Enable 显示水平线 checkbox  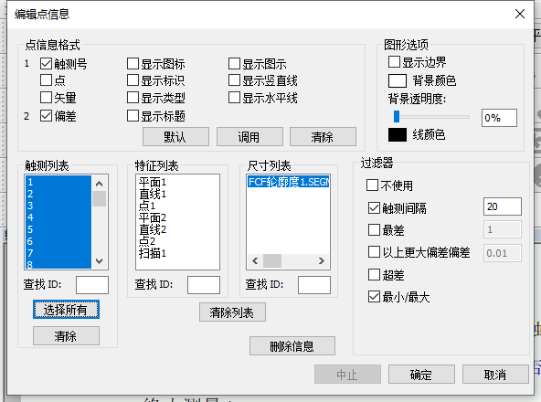234,98
